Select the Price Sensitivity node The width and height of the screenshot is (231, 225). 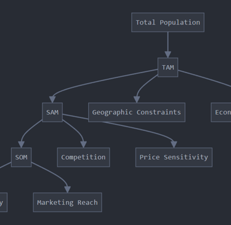point(174,157)
